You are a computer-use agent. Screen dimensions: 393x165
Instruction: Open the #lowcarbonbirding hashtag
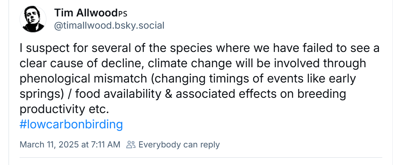click(71, 124)
